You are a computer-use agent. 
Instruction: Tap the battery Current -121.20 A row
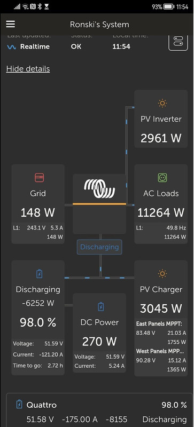(x=38, y=354)
